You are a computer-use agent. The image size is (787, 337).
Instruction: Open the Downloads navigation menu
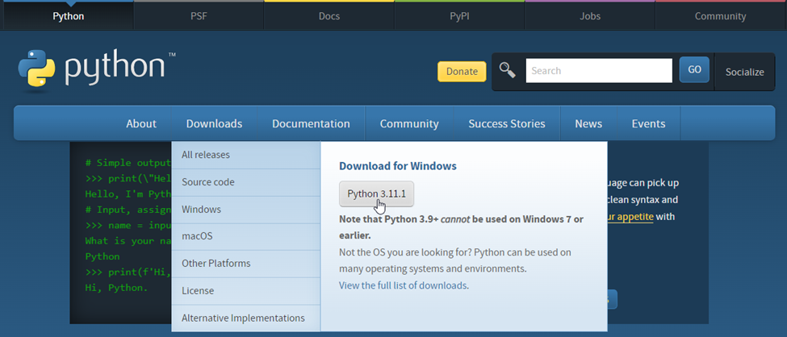coord(214,123)
